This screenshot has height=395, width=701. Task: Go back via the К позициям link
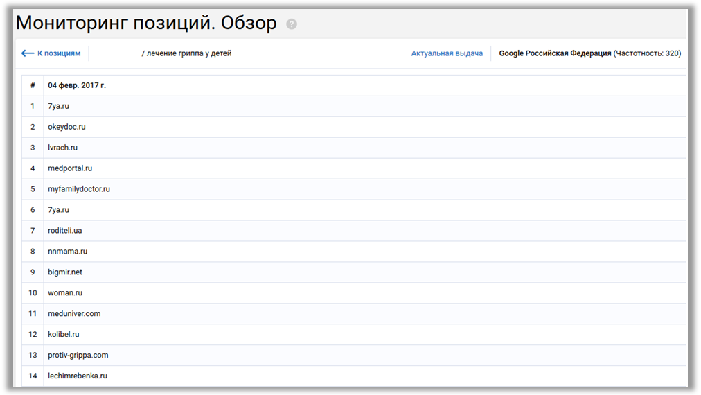pos(51,53)
